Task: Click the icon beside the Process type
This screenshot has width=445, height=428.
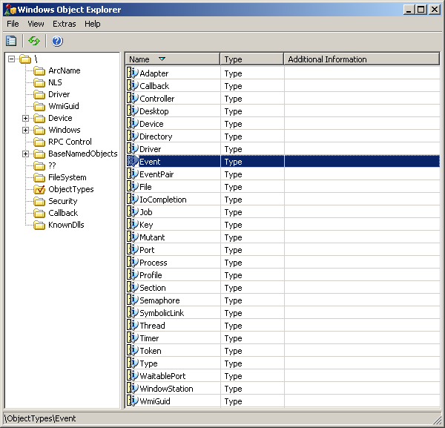Action: pyautogui.click(x=133, y=263)
